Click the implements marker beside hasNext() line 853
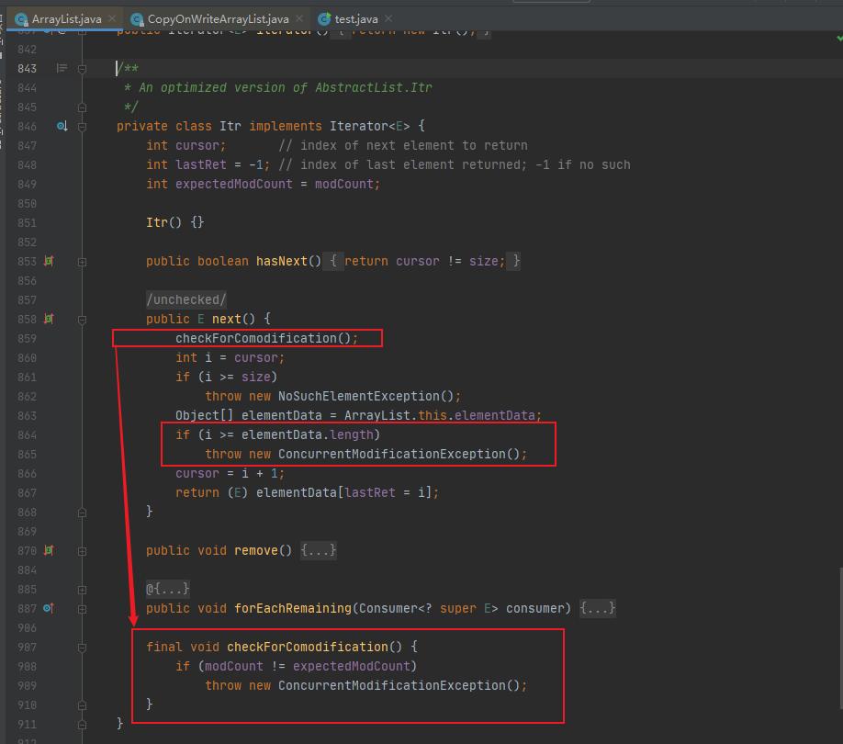The width and height of the screenshot is (843, 744). pos(49,261)
